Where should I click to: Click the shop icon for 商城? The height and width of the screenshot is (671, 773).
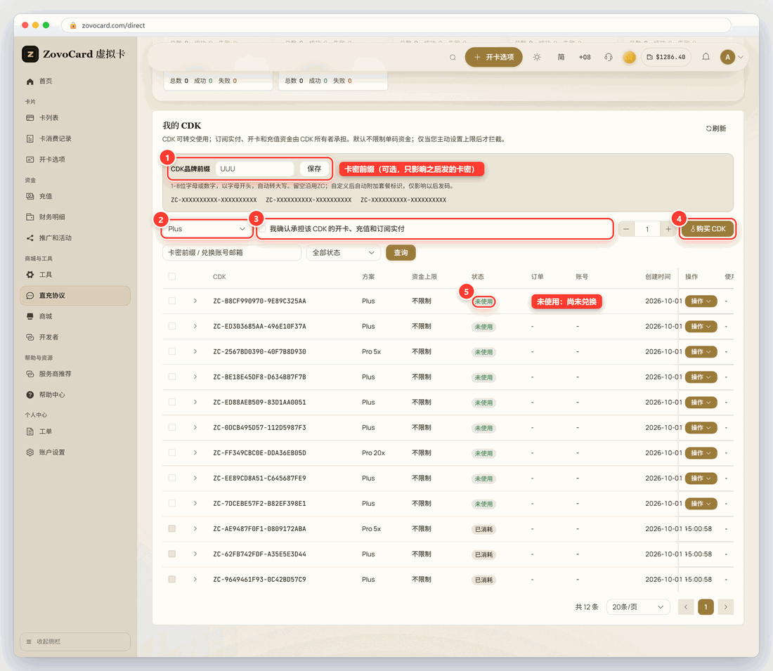point(30,316)
